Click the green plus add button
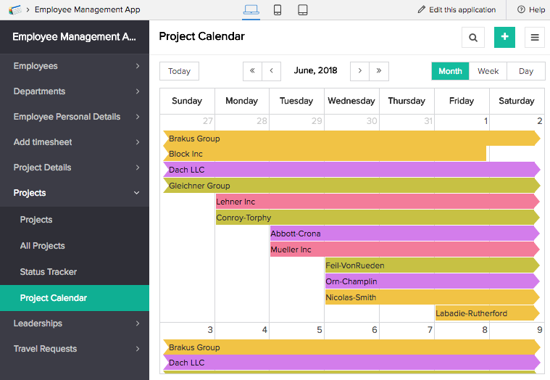This screenshot has height=380, width=550. [504, 38]
